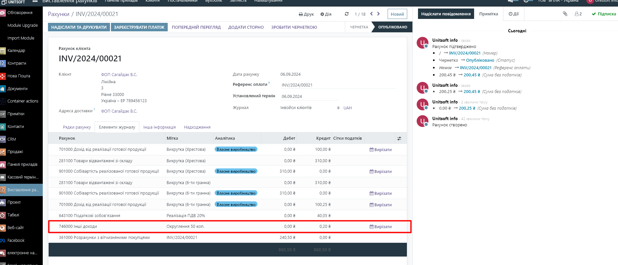Image resolution: width=618 pixels, height=265 pixels.
Task: Click Власне виробництво tag on first row
Action: pyautogui.click(x=236, y=149)
